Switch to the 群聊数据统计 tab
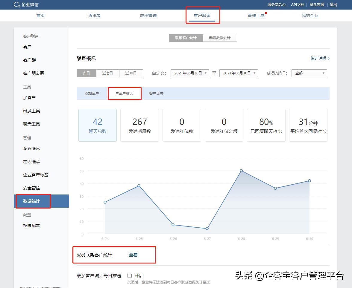This screenshot has height=288, width=352. click(220, 38)
